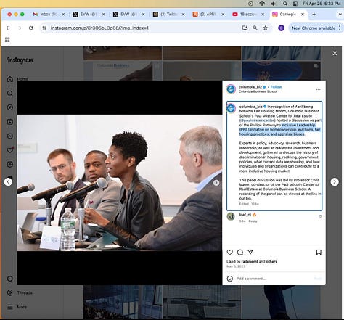Image resolution: width=344 pixels, height=320 pixels.
Task: Open the menu bar clock date
Action: pos(322,4)
